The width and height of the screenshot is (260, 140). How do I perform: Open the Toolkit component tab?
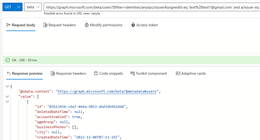[148, 73]
